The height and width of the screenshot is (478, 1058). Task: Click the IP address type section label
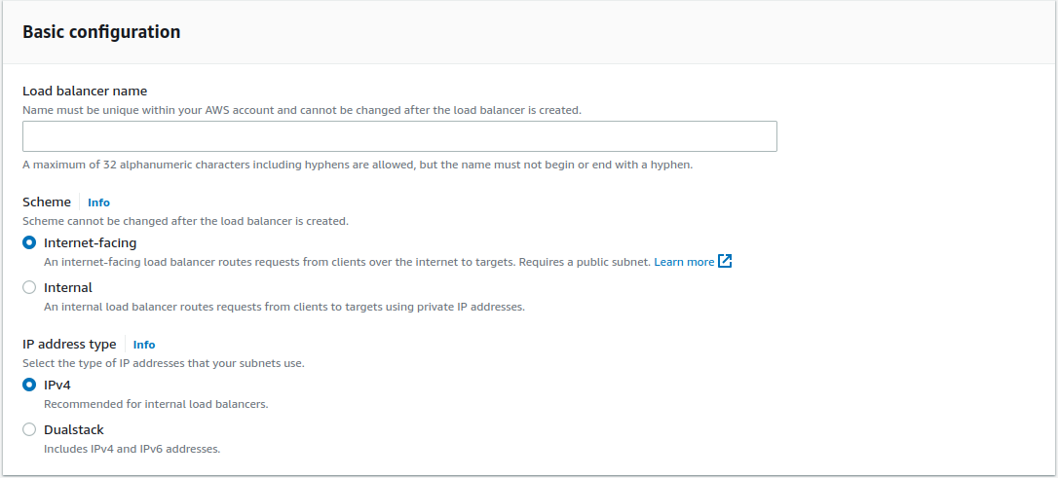click(69, 344)
